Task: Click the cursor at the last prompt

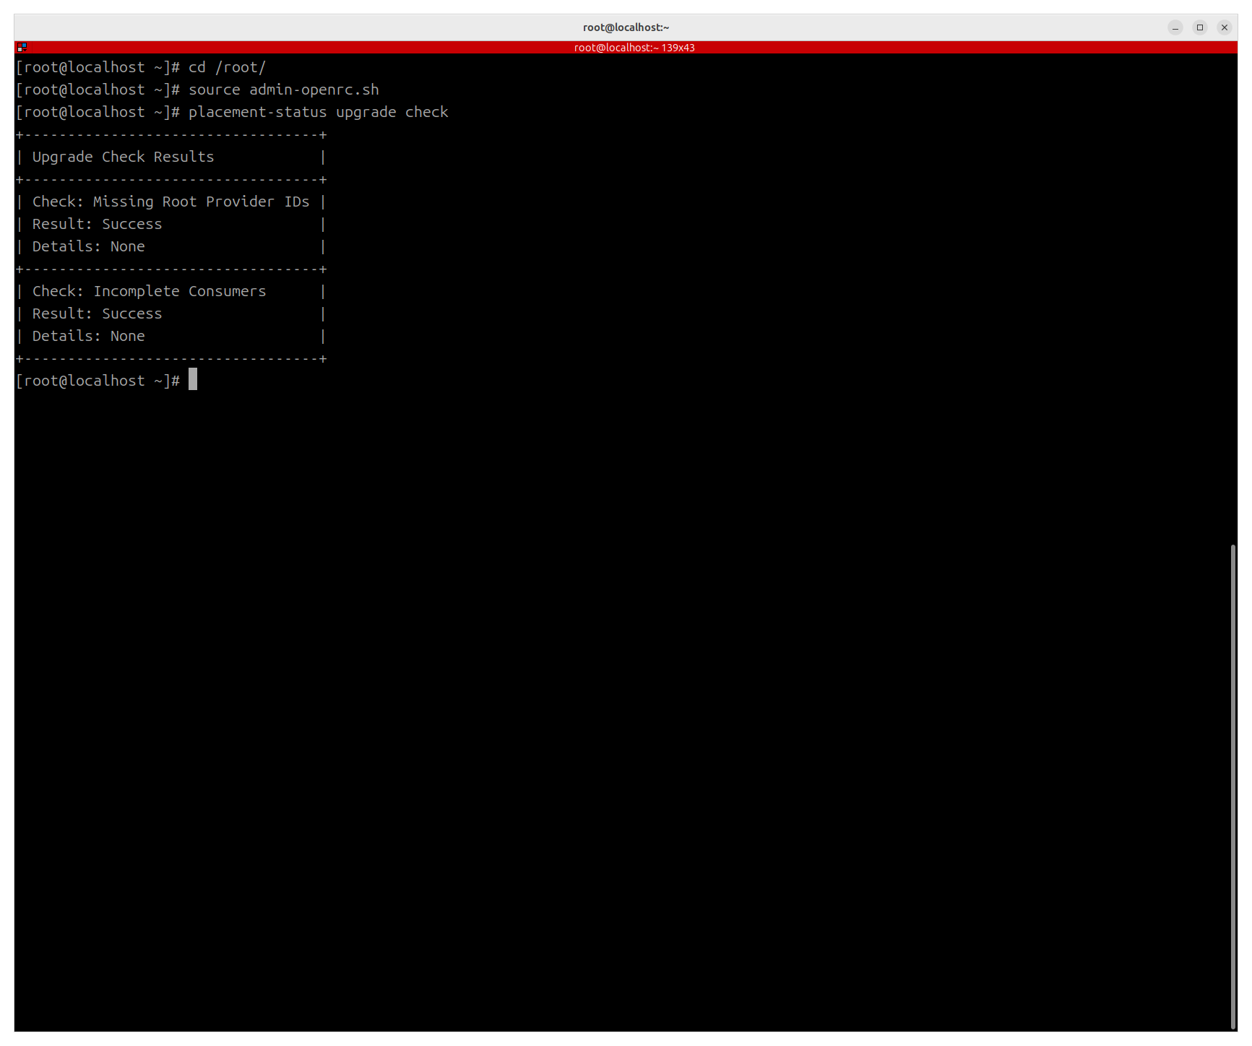Action: pos(193,379)
